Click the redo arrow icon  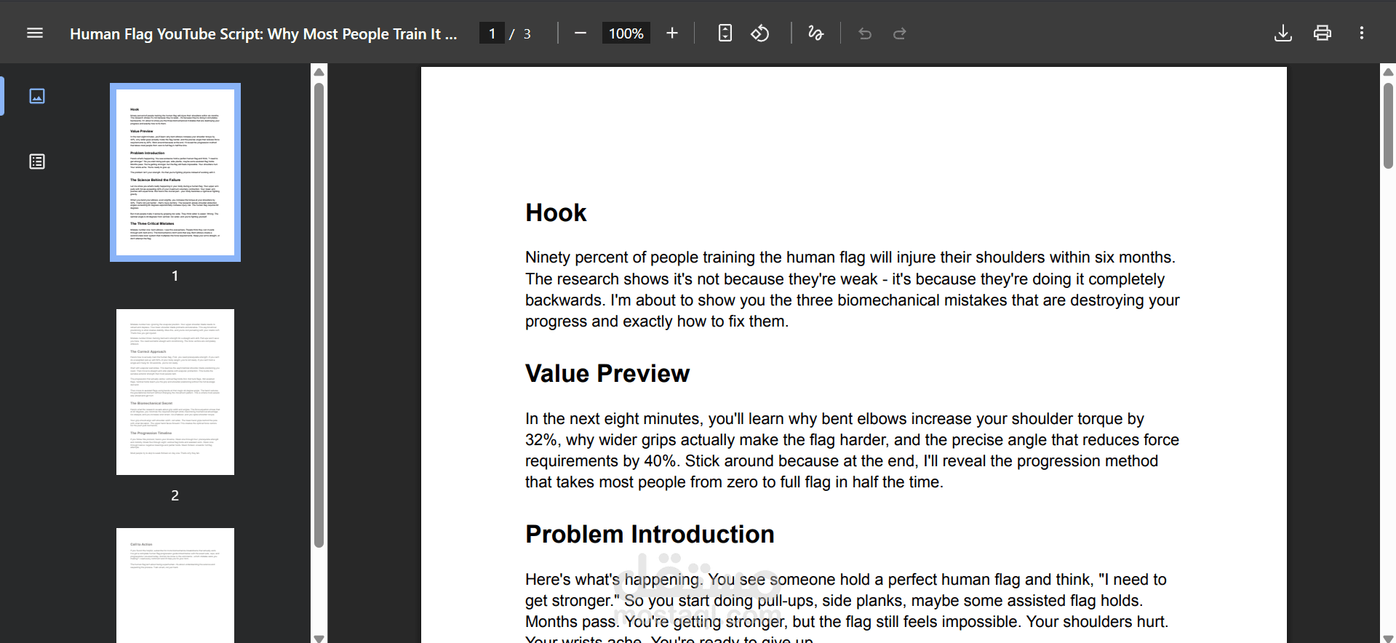click(x=900, y=33)
